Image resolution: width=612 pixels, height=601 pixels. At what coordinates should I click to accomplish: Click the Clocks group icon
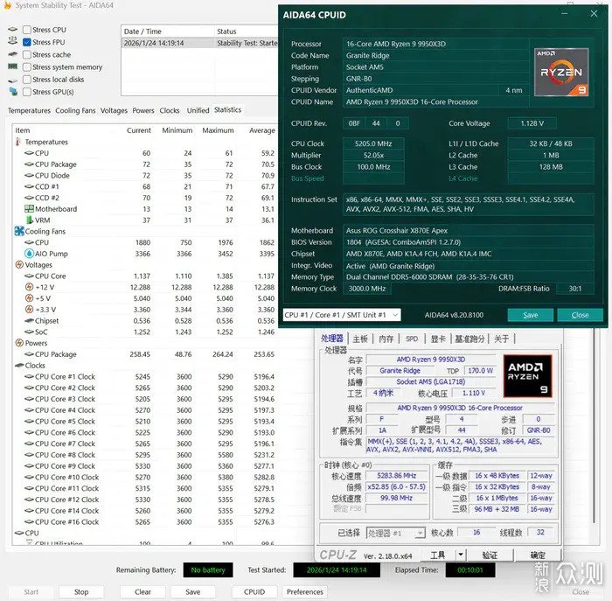pos(19,365)
